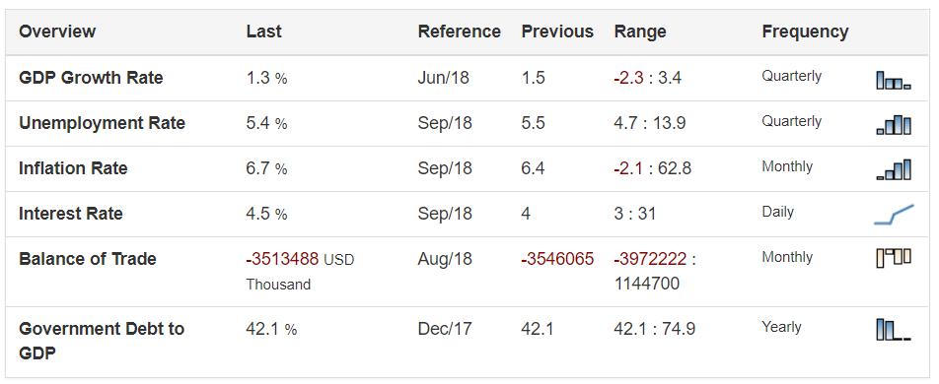Select the Balance of Trade row title
This screenshot has width=939, height=384.
88,259
